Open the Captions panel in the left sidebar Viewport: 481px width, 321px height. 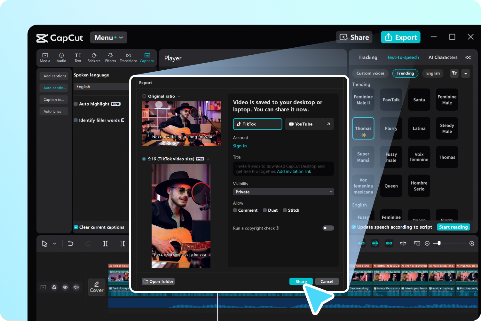point(147,58)
